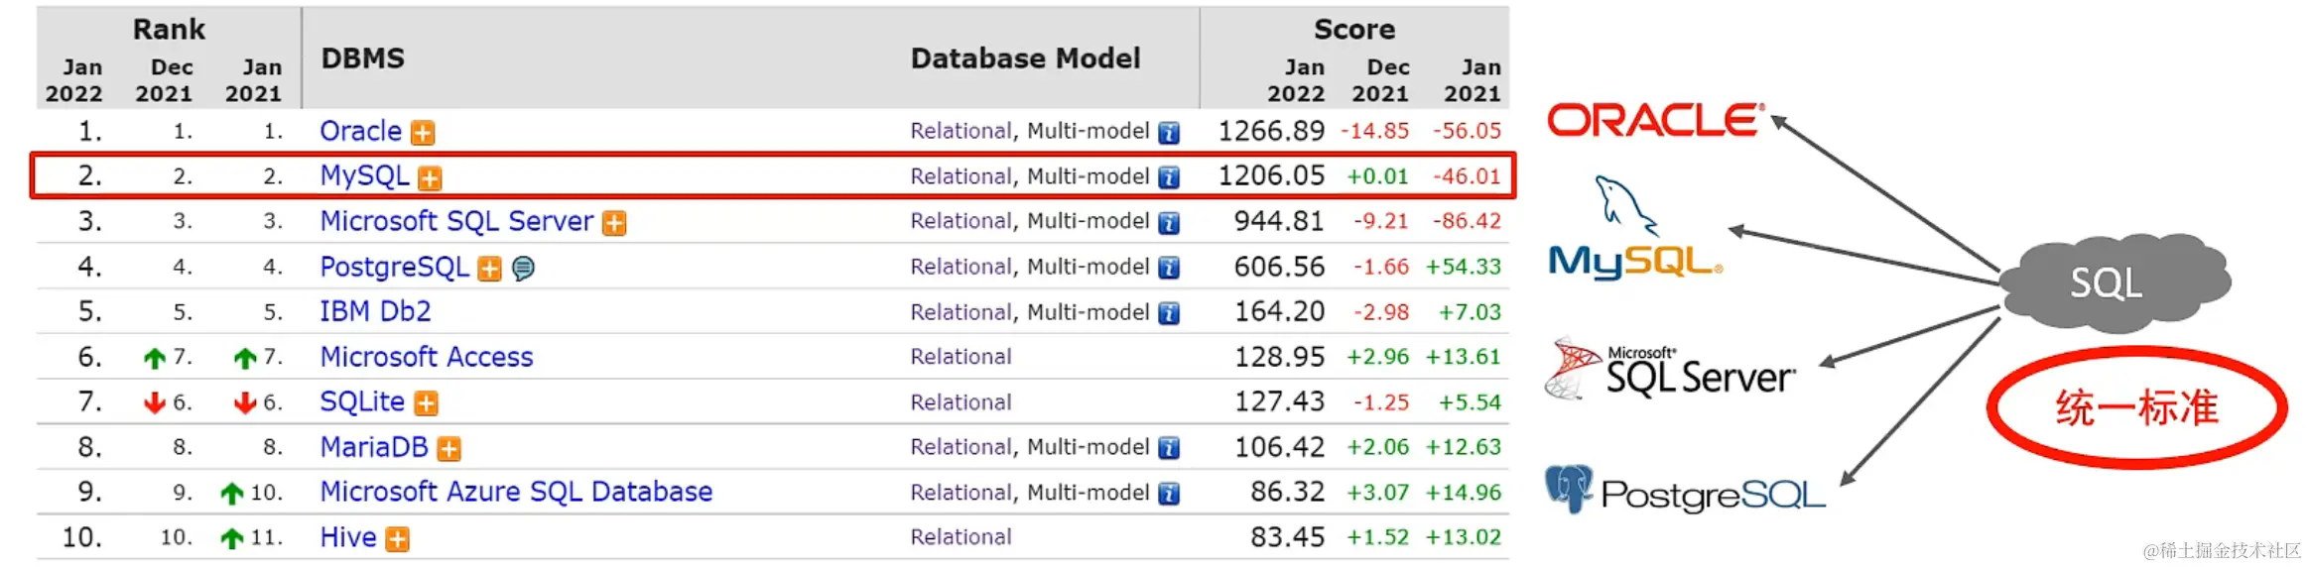
Task: Click the plus icon next to Hive
Action: coord(398,539)
